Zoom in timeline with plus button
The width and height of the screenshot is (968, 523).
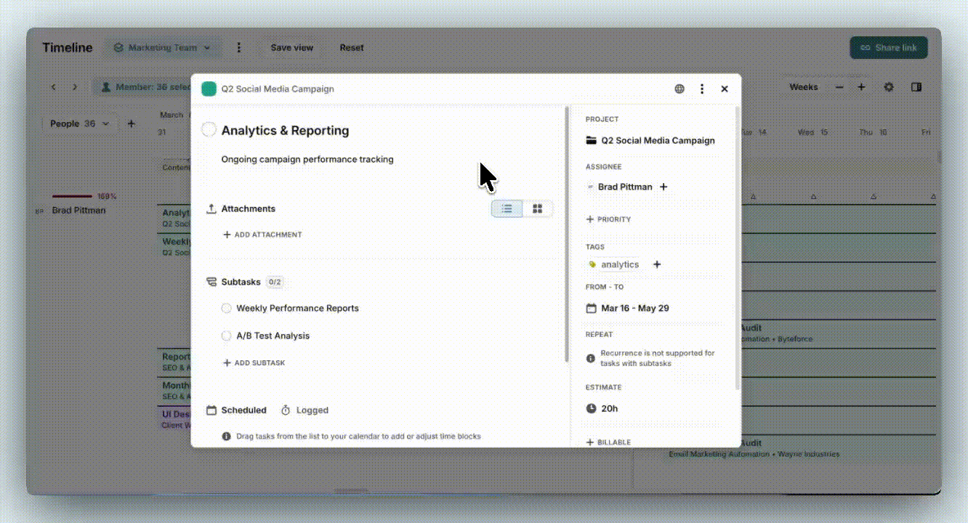(861, 87)
